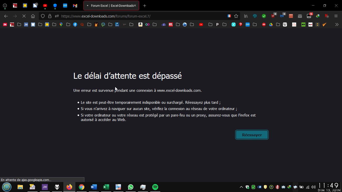Viewport: 342px width, 192px height.
Task: Open the DSM bookmark in bookmarks bar
Action: [248, 24]
